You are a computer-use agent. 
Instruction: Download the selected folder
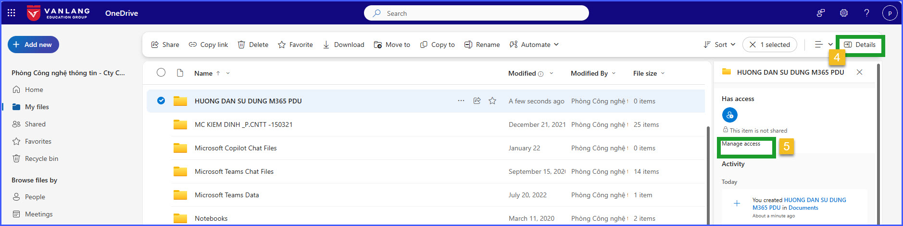click(x=343, y=45)
